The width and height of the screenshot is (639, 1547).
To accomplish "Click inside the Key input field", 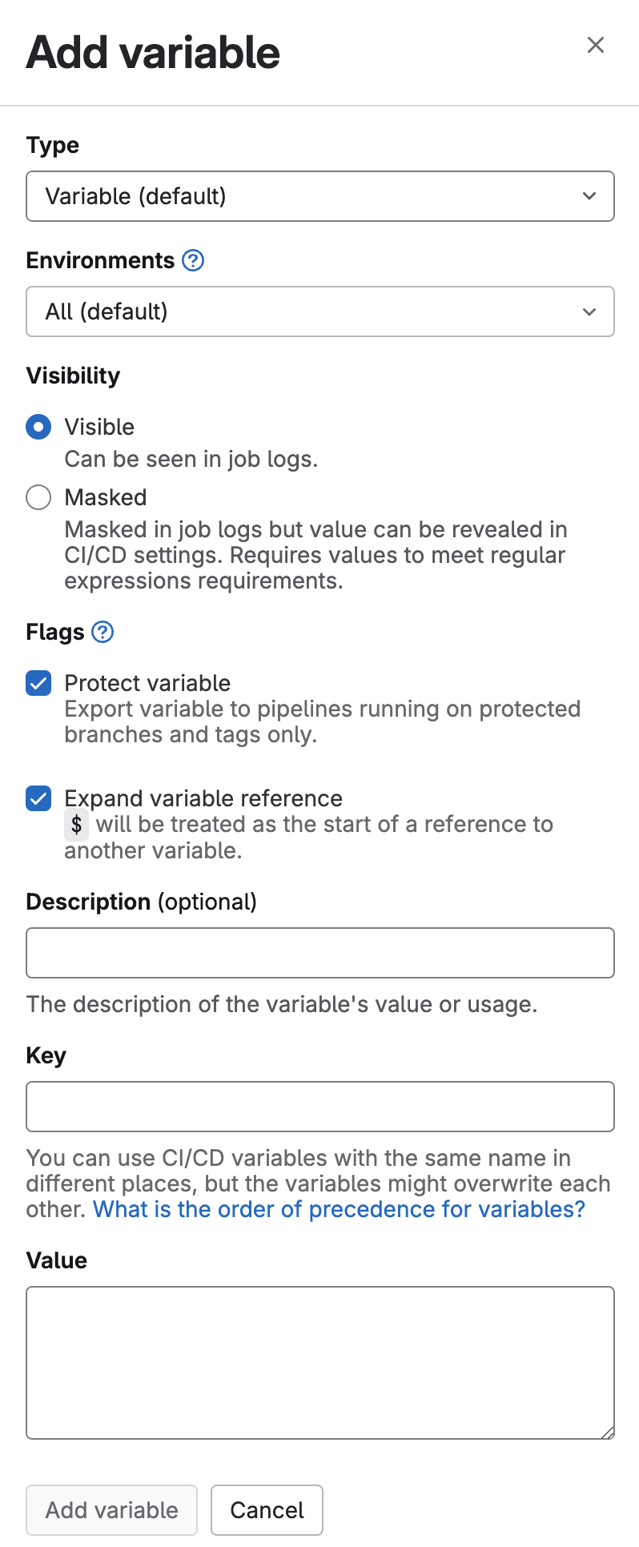I will 320,1107.
